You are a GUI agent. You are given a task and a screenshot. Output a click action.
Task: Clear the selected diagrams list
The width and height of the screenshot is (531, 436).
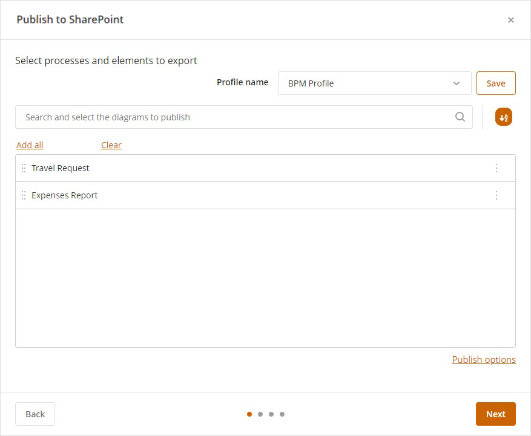point(111,145)
